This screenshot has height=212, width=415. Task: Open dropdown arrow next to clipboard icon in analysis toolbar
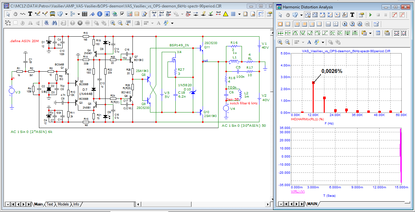click(x=370, y=33)
